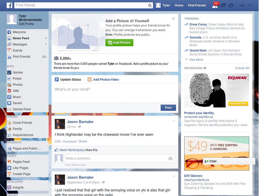Viewport: 262px width, 196px height.
Task: Select News Feed in sidebar
Action: 21,38
